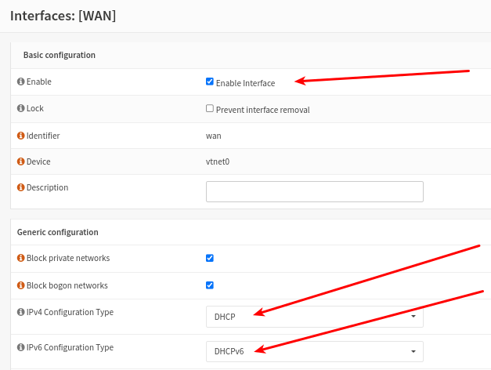491x370 pixels.
Task: Click the Interfaces: [WAN] page title
Action: coord(63,15)
